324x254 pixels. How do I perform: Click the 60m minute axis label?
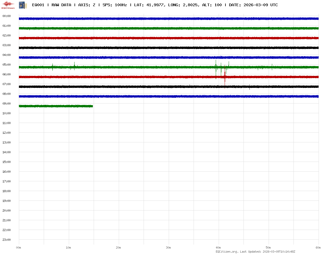[318, 248]
